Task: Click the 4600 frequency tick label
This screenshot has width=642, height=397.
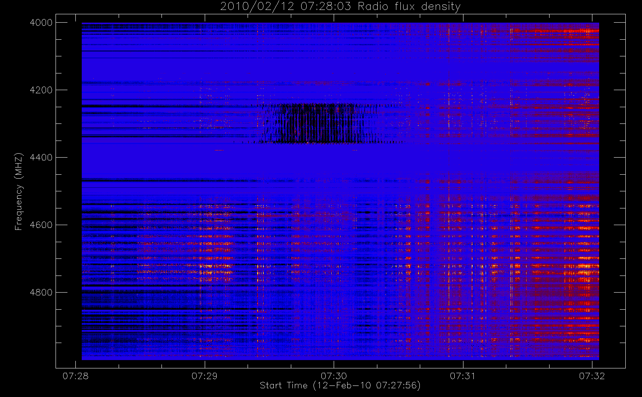Action: pos(41,225)
